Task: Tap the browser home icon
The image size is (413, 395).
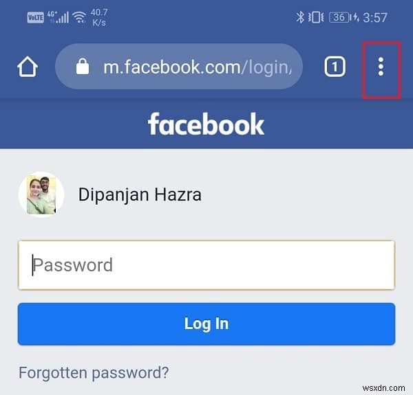Action: click(x=28, y=67)
